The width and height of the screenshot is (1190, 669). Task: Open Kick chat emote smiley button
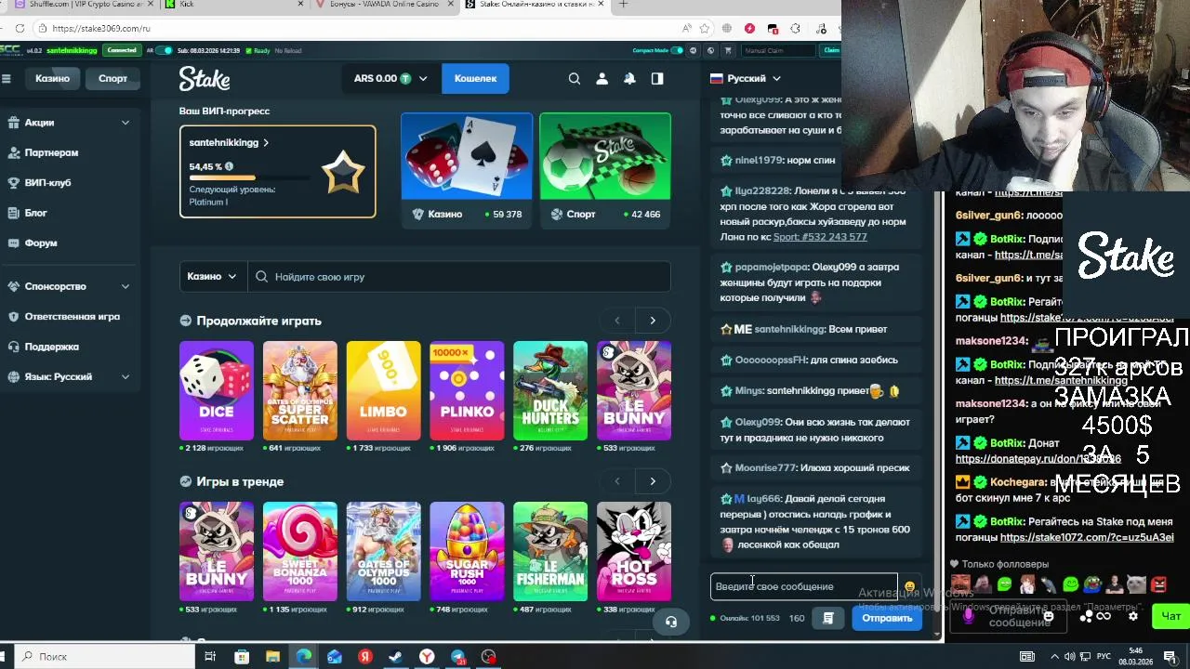1049,616
